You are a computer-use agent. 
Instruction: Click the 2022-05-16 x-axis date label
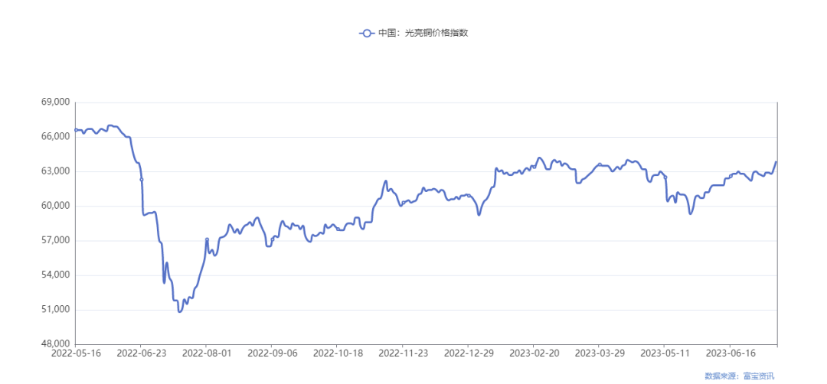pos(75,353)
